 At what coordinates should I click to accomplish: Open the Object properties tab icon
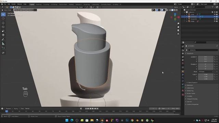coord(183,71)
